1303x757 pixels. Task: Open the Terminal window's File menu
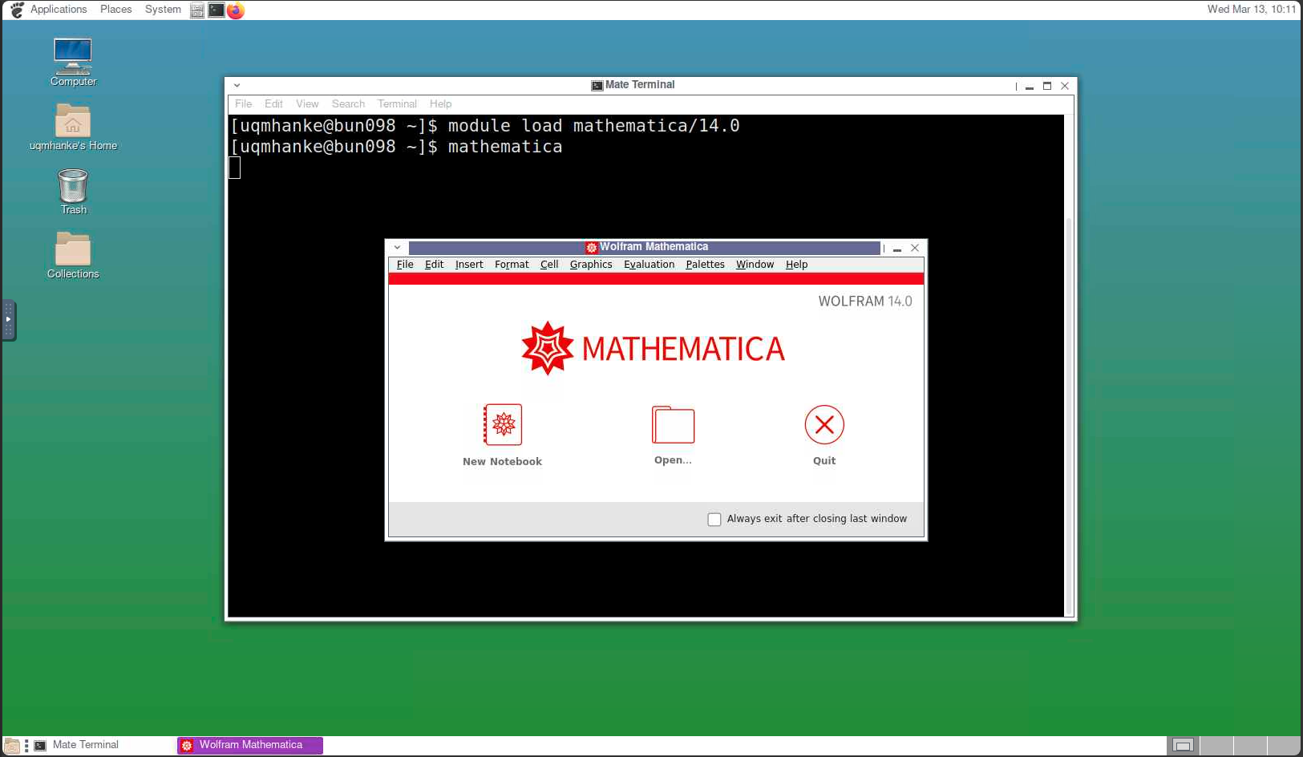click(243, 104)
